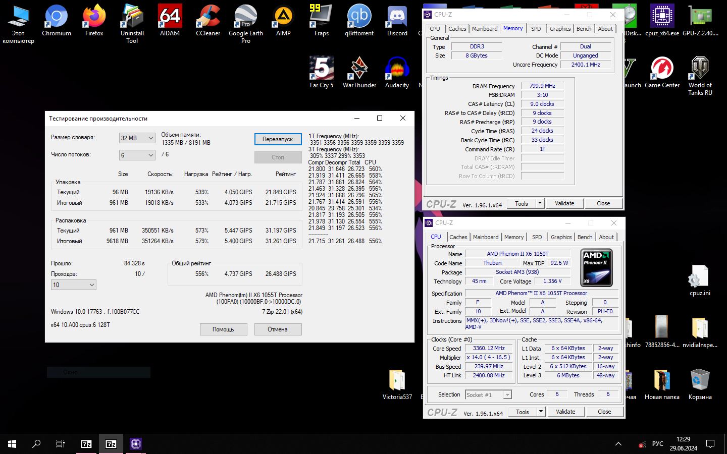This screenshot has height=454, width=727.
Task: Click the taskbar clock 12:29
Action: pyautogui.click(x=684, y=444)
